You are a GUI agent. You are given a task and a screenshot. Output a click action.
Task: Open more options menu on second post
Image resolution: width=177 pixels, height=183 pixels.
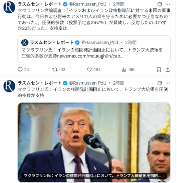168,83
